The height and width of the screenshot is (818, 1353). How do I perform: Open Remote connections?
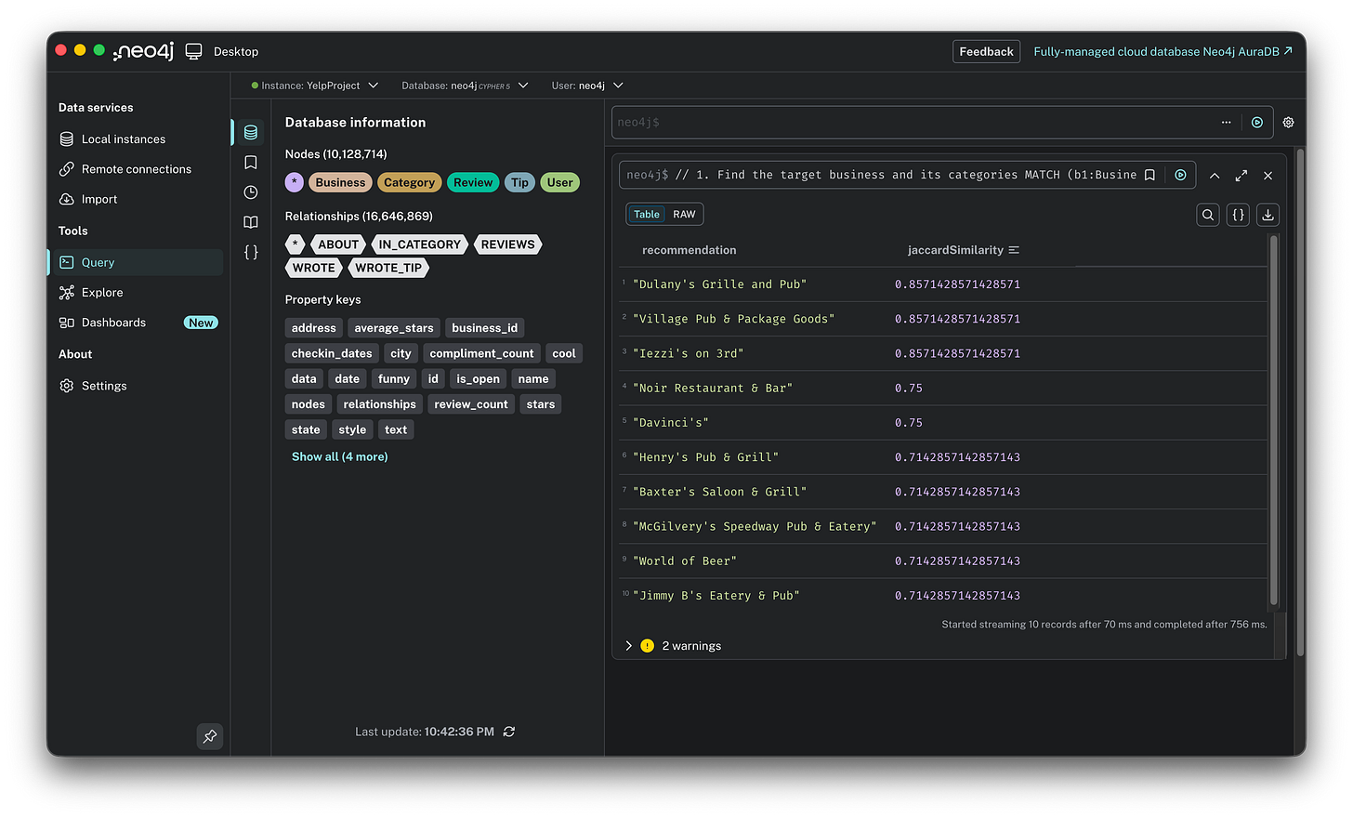(136, 169)
